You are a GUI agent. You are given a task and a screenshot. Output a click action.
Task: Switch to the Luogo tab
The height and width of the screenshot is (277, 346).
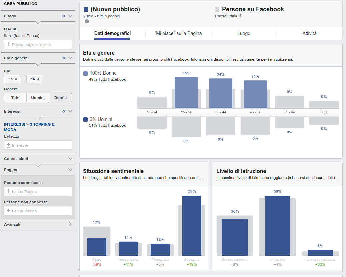pyautogui.click(x=244, y=33)
